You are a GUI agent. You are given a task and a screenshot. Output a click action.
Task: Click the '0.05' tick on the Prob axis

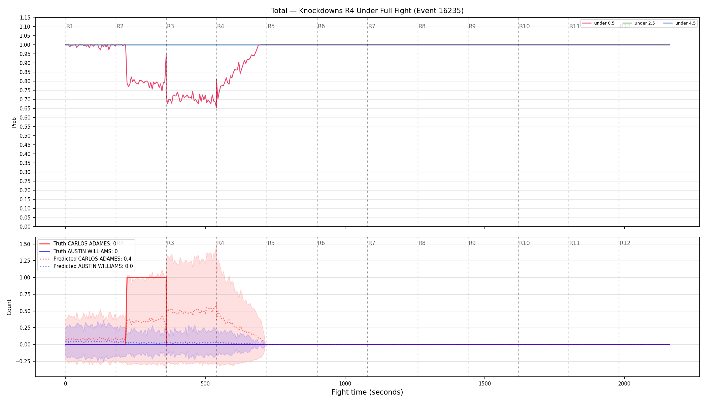(x=25, y=217)
